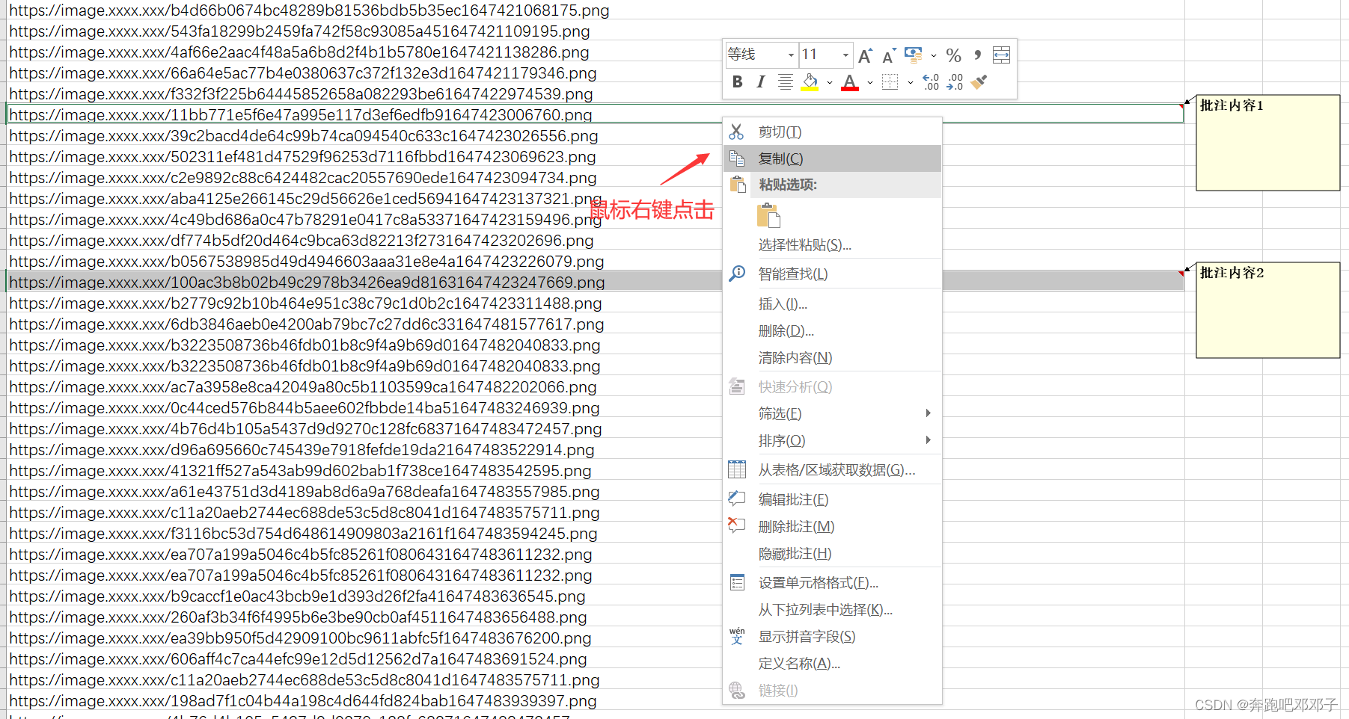Choose 智能查找(L) menu entry
Viewport: 1349px width, 719px height.
832,274
